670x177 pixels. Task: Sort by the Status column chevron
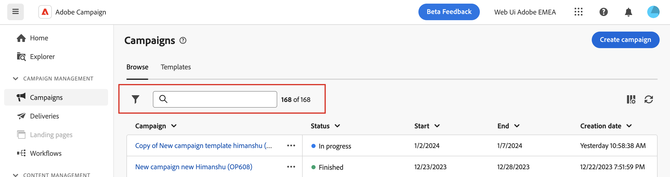click(x=337, y=126)
